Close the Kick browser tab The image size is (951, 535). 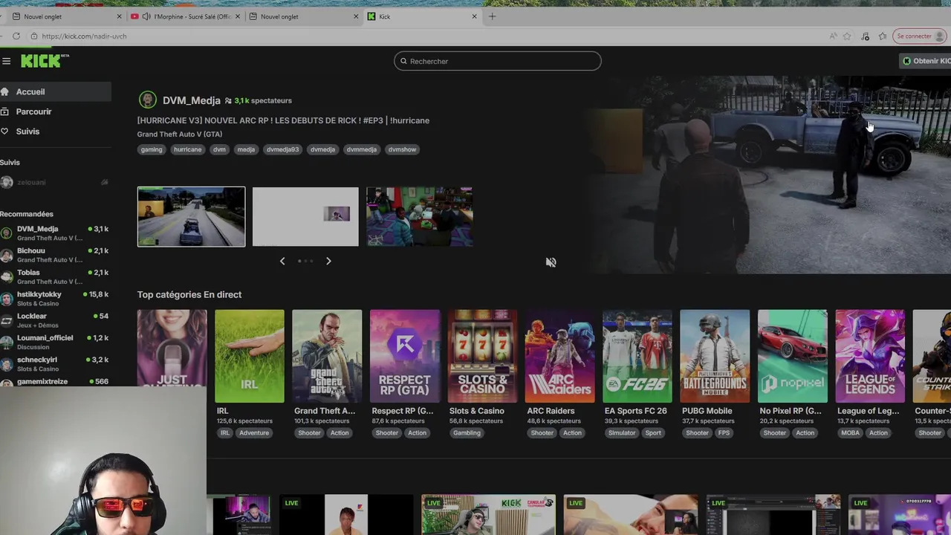tap(474, 16)
